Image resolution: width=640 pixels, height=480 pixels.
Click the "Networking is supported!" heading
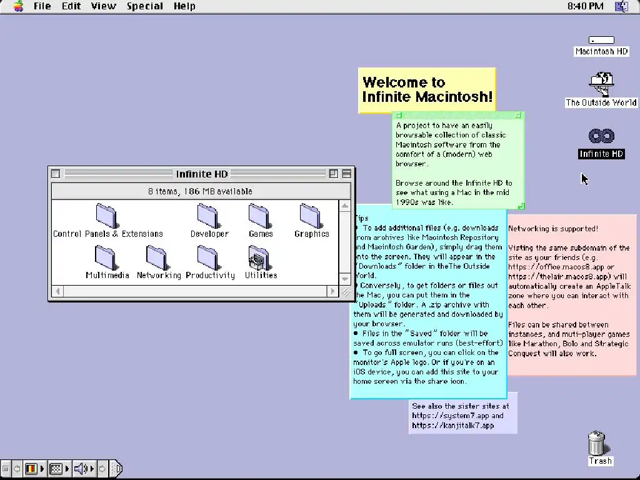(553, 229)
